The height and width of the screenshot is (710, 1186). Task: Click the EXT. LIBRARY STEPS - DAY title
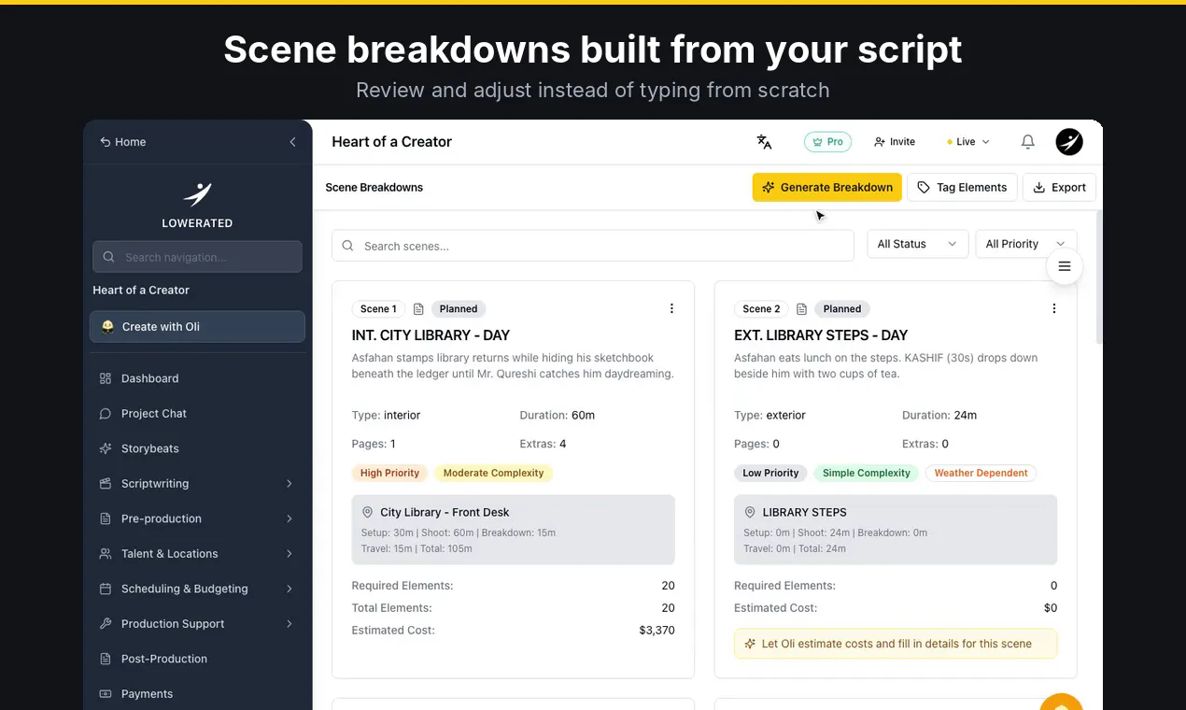coord(821,335)
